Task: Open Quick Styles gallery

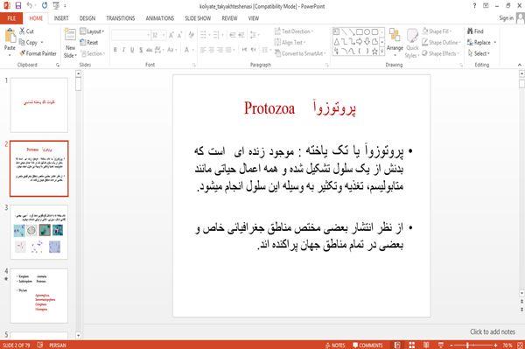Action: pyautogui.click(x=412, y=43)
